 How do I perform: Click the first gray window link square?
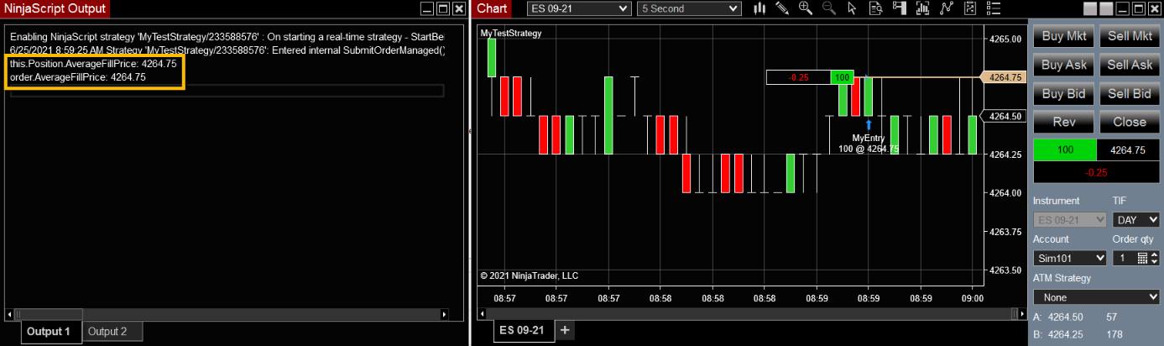pyautogui.click(x=1089, y=8)
